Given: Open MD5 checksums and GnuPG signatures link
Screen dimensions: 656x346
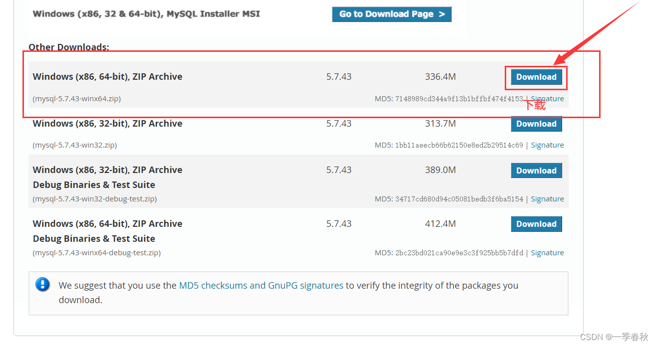Looking at the screenshot, I should pos(261,286).
